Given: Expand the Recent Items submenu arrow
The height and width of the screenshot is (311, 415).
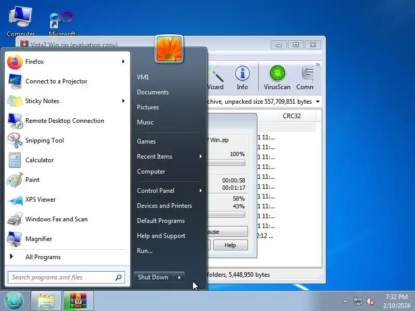Looking at the screenshot, I should [201, 157].
